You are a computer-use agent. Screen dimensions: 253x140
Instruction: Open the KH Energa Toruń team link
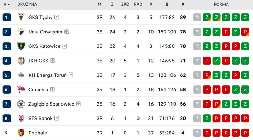coord(47,75)
